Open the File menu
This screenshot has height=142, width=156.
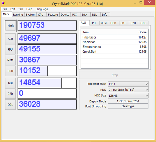pyautogui.click(x=5, y=9)
